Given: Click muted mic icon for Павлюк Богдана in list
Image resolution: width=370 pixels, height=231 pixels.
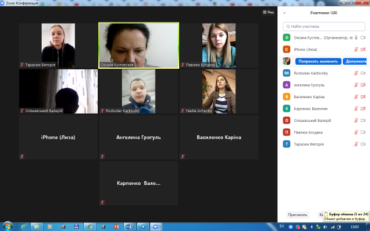Looking at the screenshot, I should [356, 132].
